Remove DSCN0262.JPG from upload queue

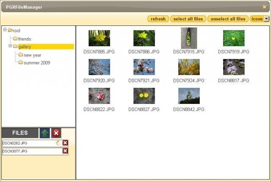click(65, 143)
